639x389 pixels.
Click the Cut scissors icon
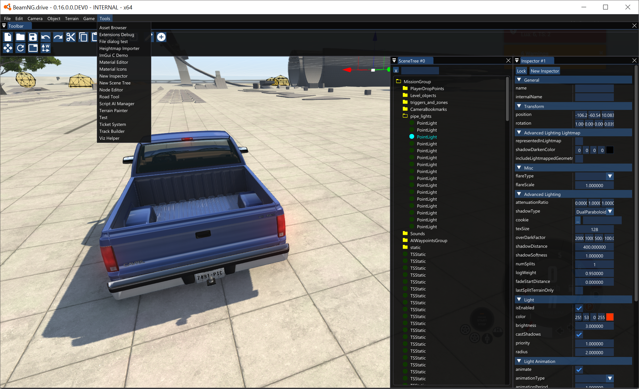71,37
